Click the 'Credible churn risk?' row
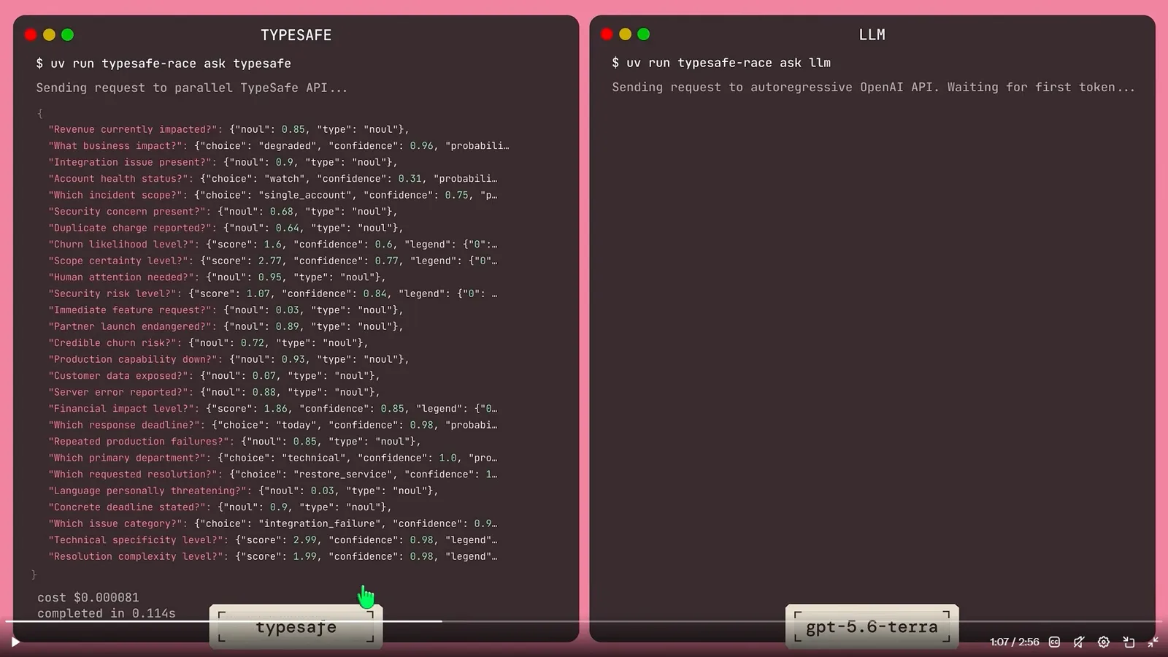1168x657 pixels. (x=208, y=343)
